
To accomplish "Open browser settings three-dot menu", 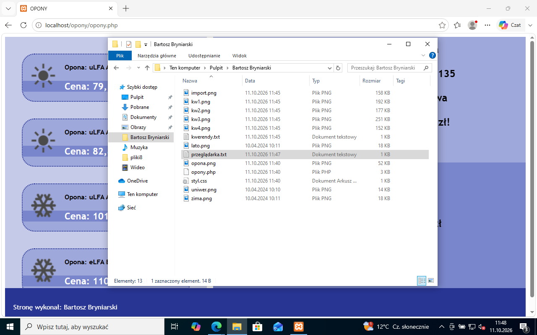I will [x=487, y=25].
